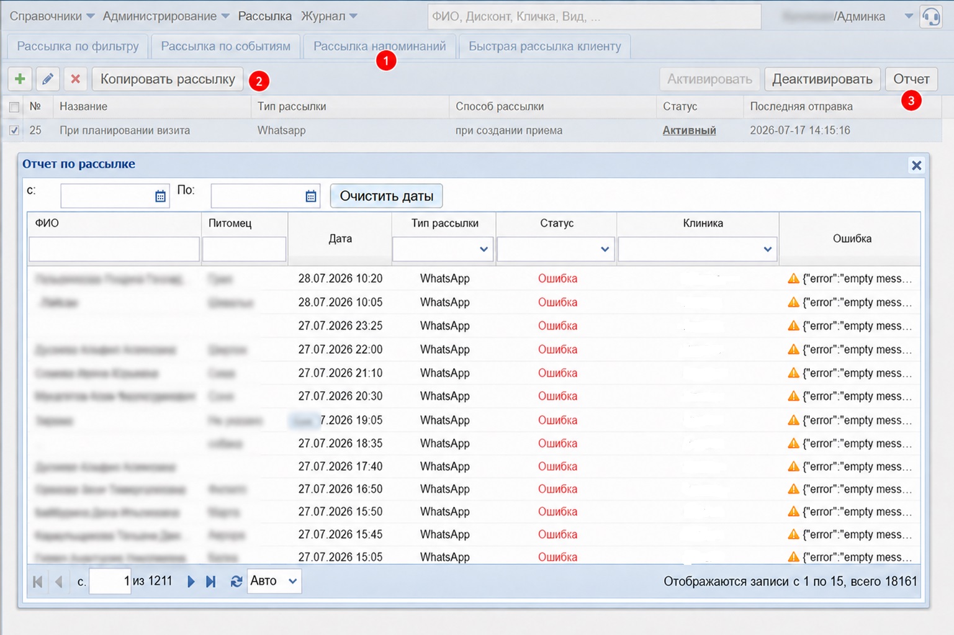
Task: Go to the first page of report
Action: 37,582
